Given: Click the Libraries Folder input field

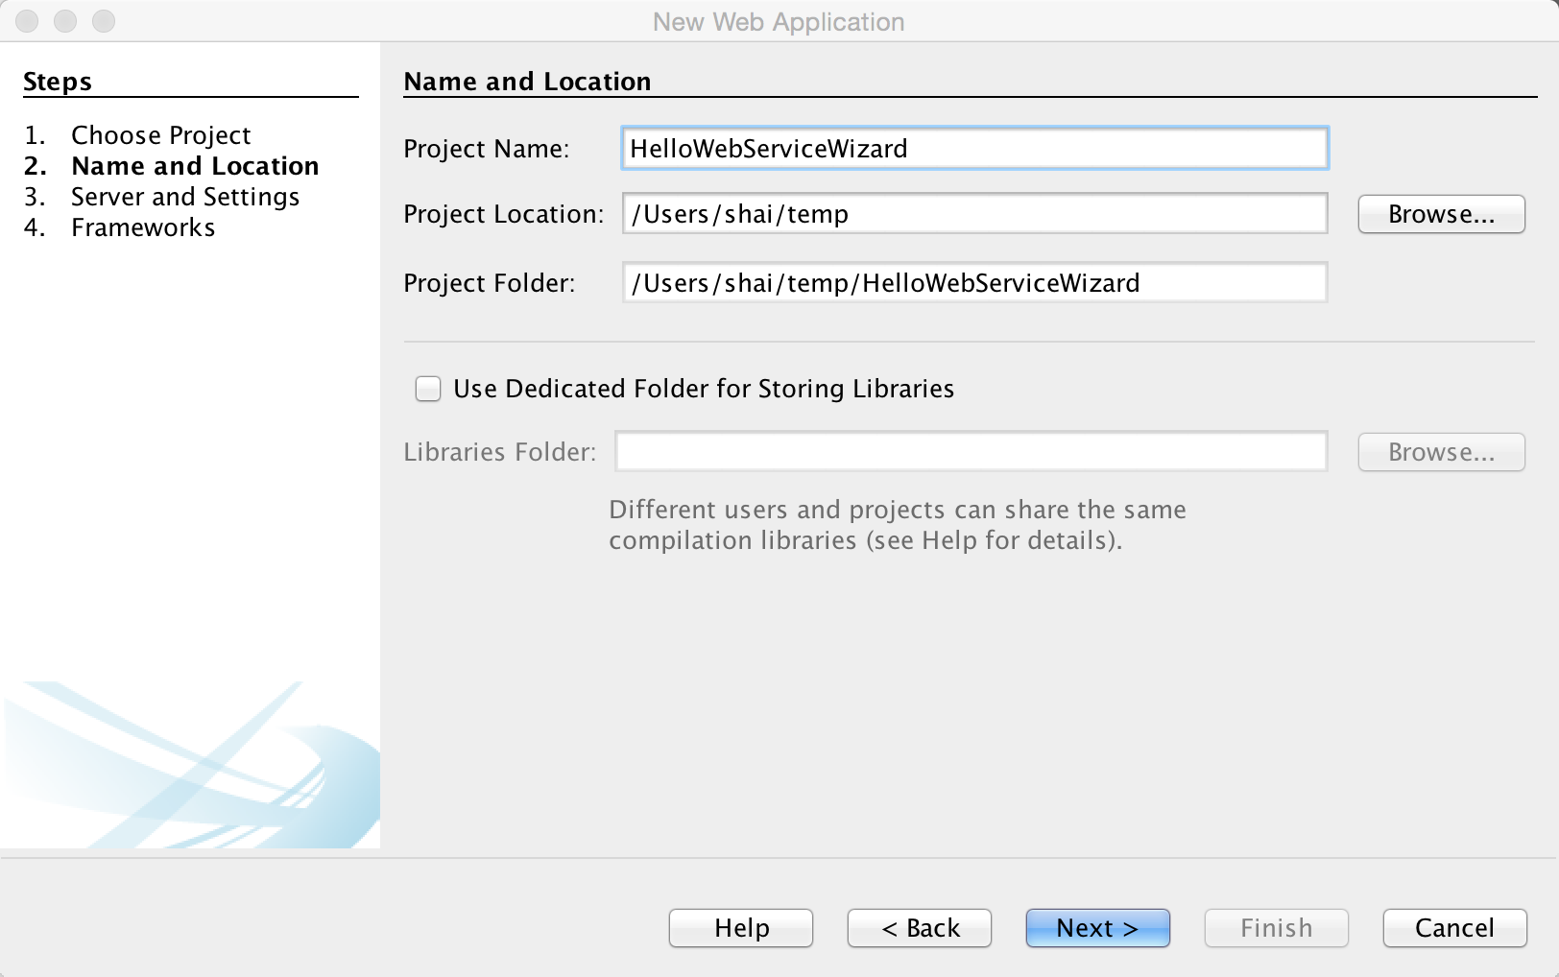Looking at the screenshot, I should click(x=971, y=452).
